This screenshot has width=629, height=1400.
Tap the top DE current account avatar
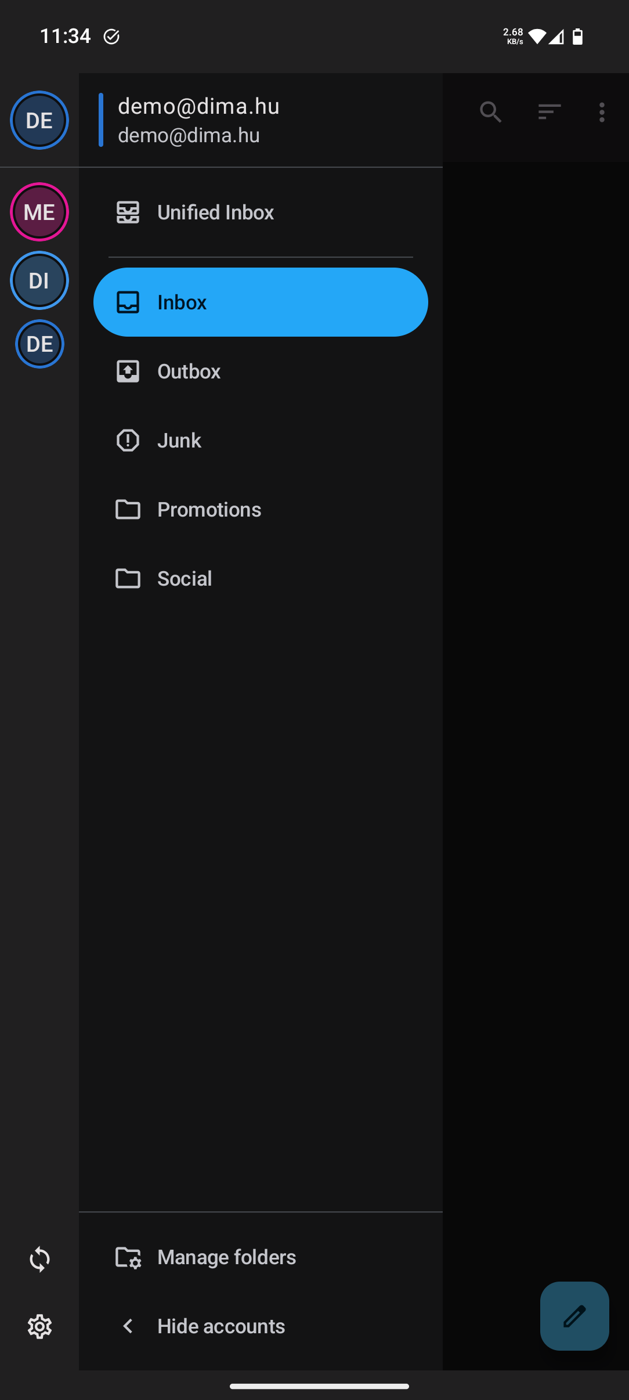[x=39, y=120]
